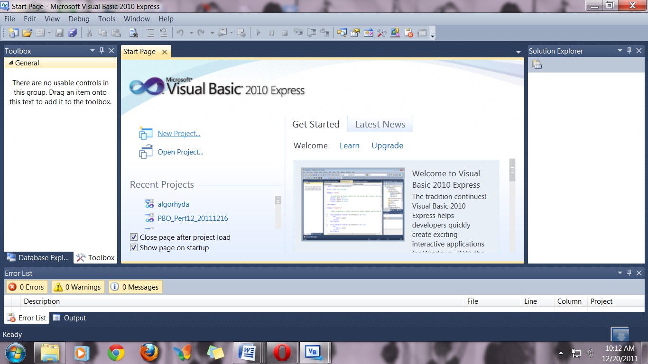The height and width of the screenshot is (364, 648).
Task: Click the Redo arrow icon
Action: click(201, 33)
